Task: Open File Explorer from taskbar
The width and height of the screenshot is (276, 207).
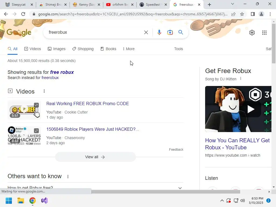Action: point(20,201)
